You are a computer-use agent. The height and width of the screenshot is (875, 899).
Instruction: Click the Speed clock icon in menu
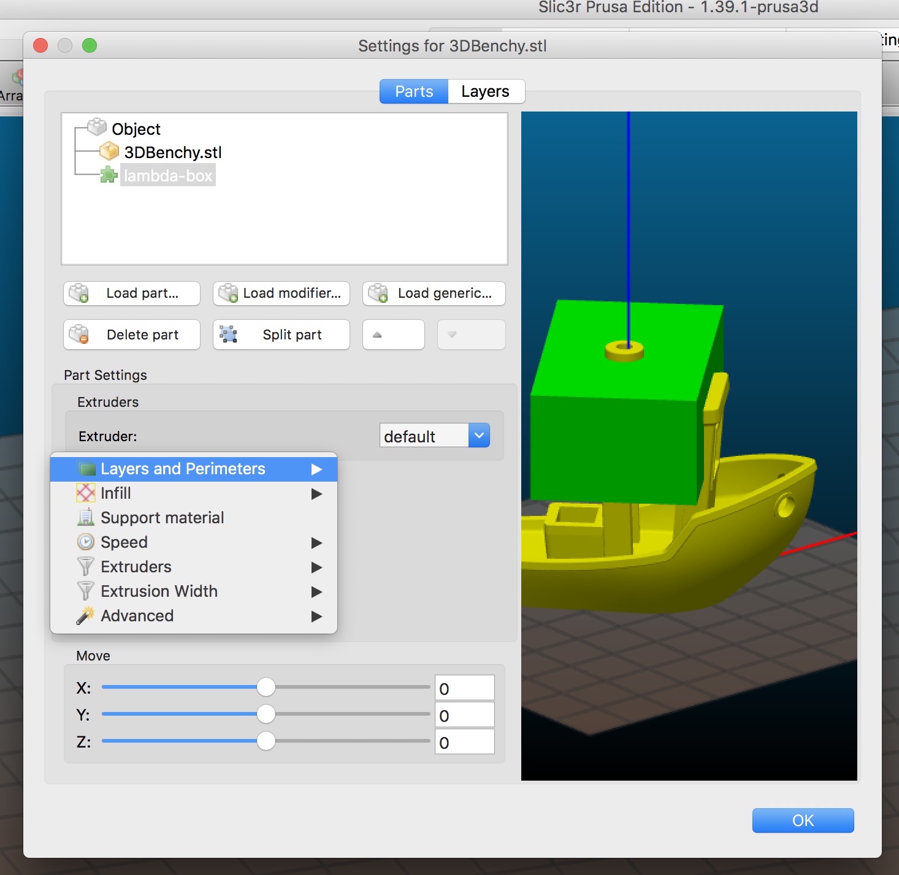point(86,542)
